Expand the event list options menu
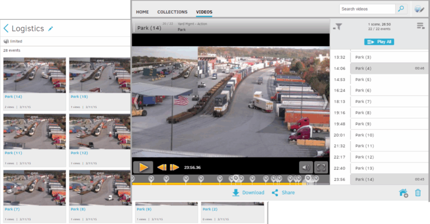The width and height of the screenshot is (430, 224). click(x=420, y=26)
